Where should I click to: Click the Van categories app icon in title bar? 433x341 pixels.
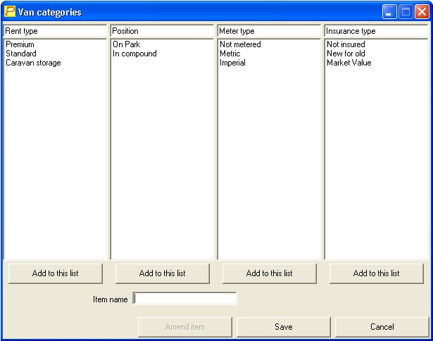point(10,11)
